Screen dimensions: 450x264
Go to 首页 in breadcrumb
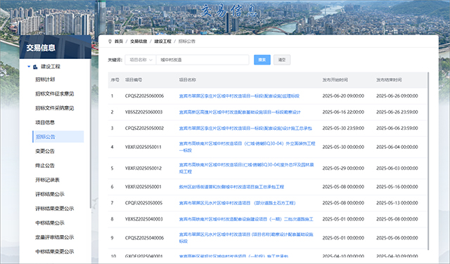coord(119,41)
